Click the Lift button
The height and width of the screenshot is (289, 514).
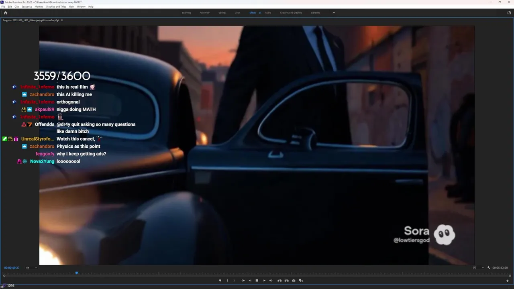tap(279, 281)
